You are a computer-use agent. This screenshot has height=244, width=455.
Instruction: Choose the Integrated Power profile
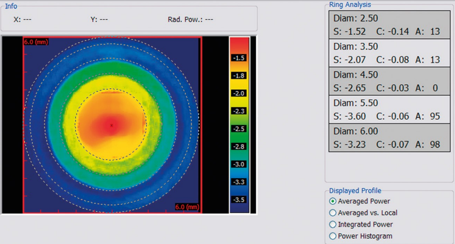pyautogui.click(x=333, y=224)
